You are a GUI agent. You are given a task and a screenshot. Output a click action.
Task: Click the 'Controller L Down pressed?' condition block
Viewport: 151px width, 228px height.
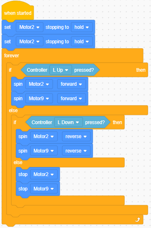68,122
